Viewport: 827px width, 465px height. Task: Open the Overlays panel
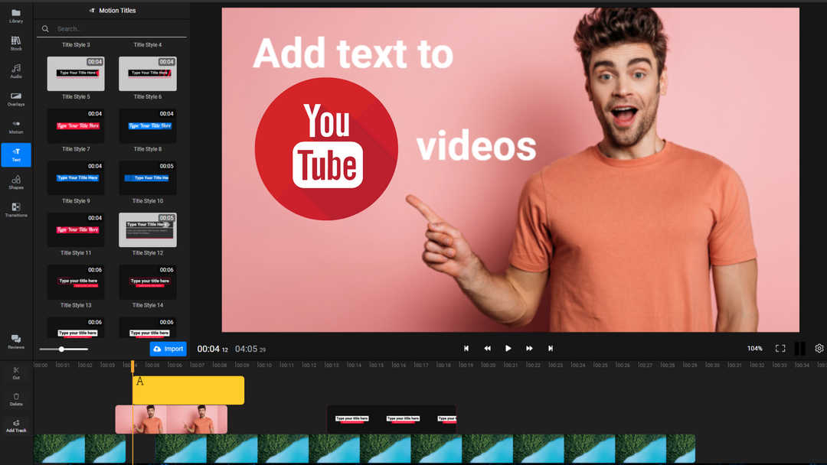coord(15,99)
